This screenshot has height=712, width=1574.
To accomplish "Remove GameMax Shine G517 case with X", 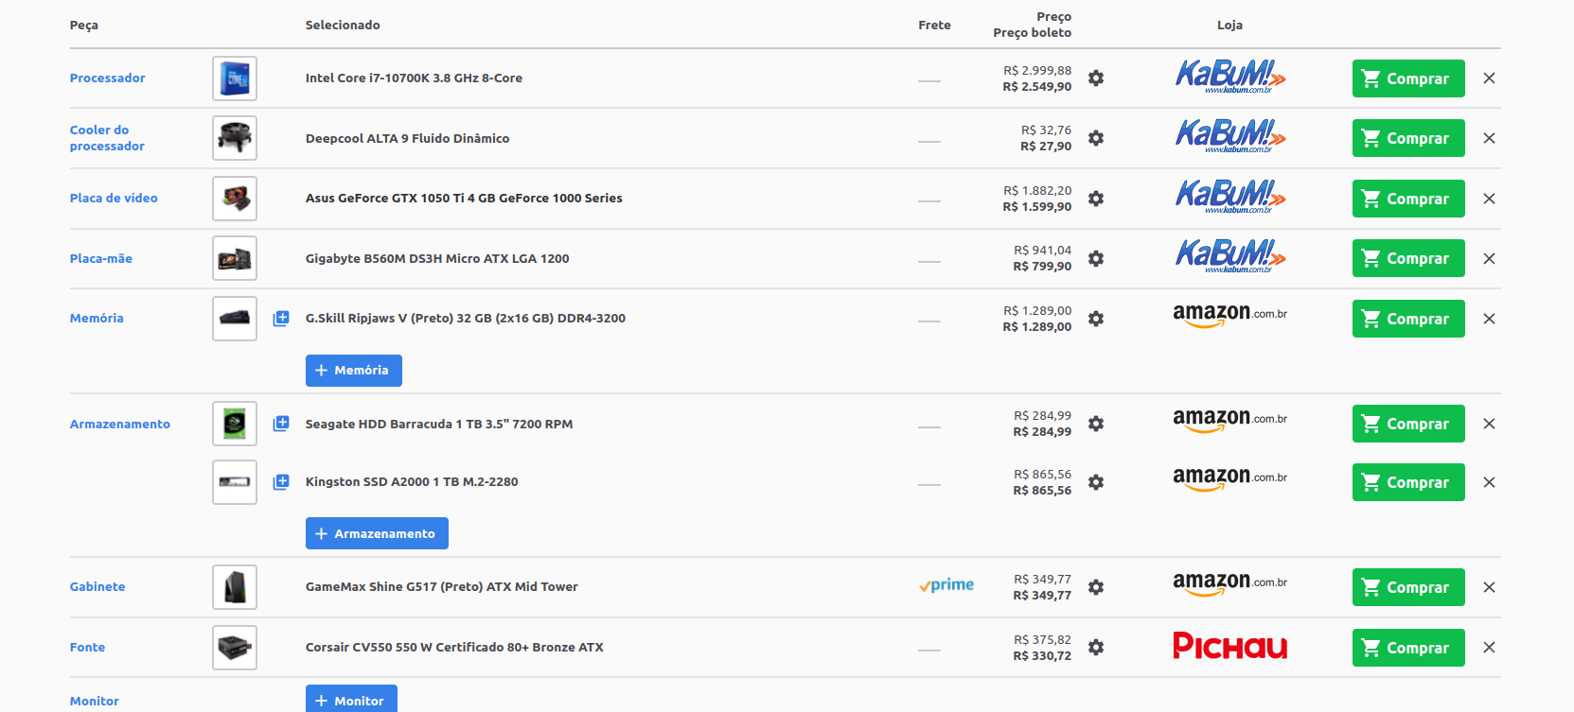I will [1489, 587].
